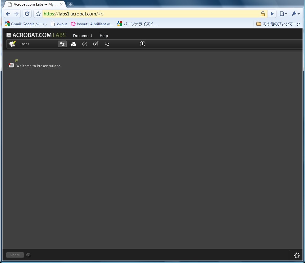Reload the page
The image size is (305, 263).
pyautogui.click(x=27, y=14)
